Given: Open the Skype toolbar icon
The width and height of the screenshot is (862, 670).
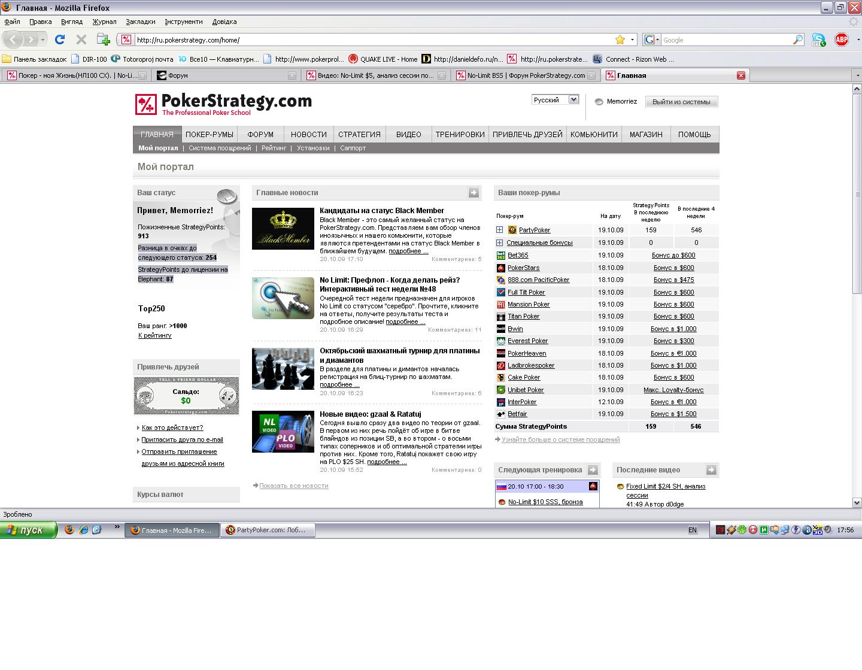Looking at the screenshot, I should pyautogui.click(x=818, y=40).
